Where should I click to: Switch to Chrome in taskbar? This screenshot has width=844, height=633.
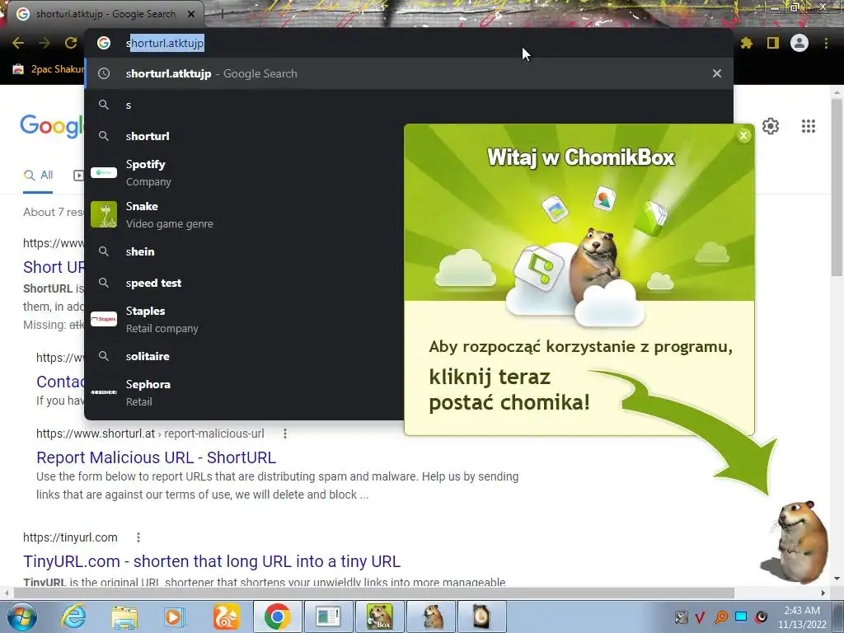[277, 617]
